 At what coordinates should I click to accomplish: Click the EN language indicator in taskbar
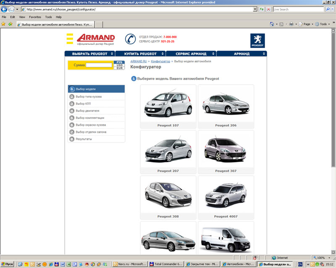point(300,264)
